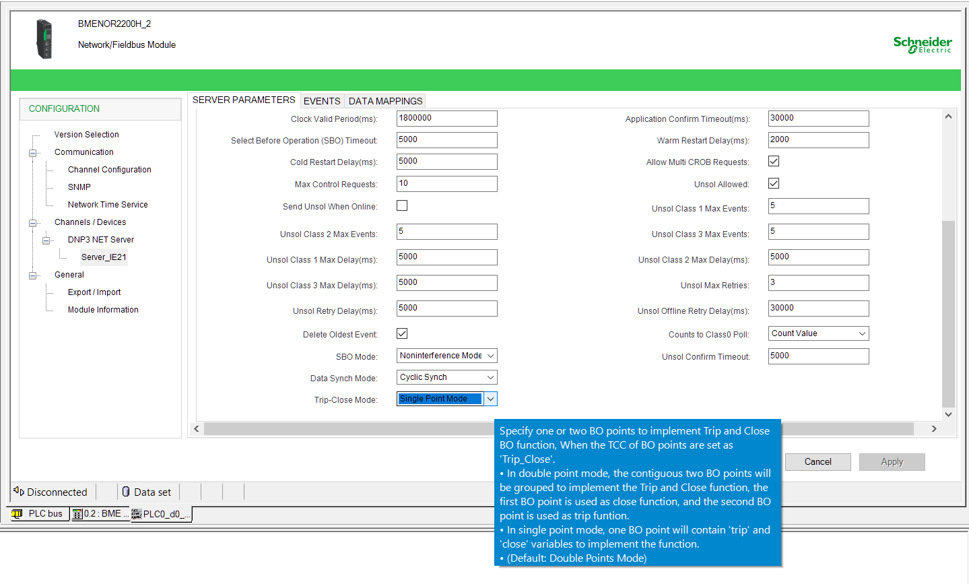
Task: Click the Cold Restart Delay input field
Action: (447, 162)
